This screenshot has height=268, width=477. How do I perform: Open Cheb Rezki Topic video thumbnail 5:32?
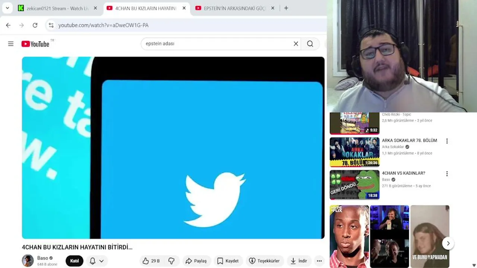354,123
